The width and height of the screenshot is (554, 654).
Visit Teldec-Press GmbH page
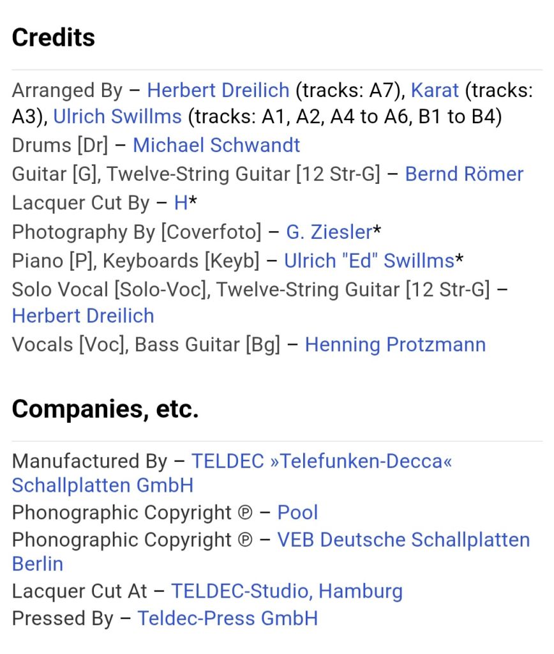tap(228, 618)
